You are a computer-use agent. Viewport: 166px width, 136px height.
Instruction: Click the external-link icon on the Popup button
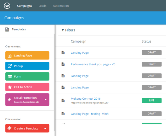(10, 66)
